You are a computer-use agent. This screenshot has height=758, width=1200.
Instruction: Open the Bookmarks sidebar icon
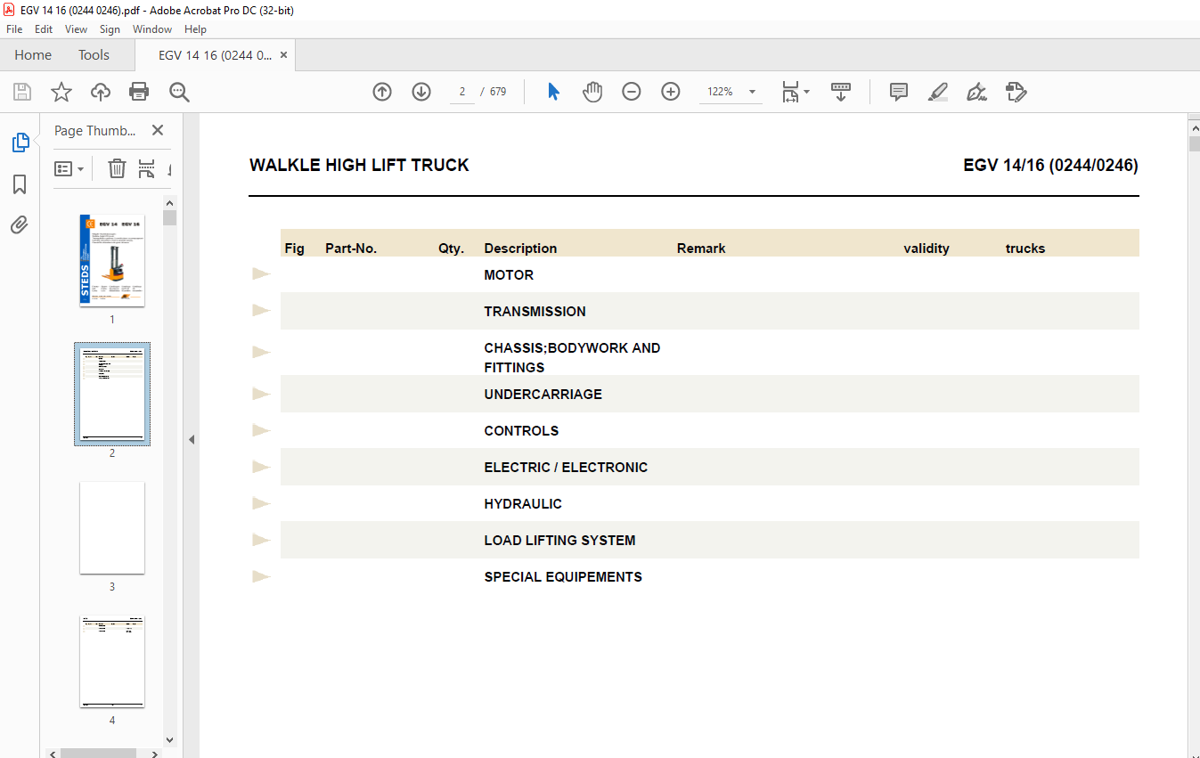pyautogui.click(x=20, y=184)
